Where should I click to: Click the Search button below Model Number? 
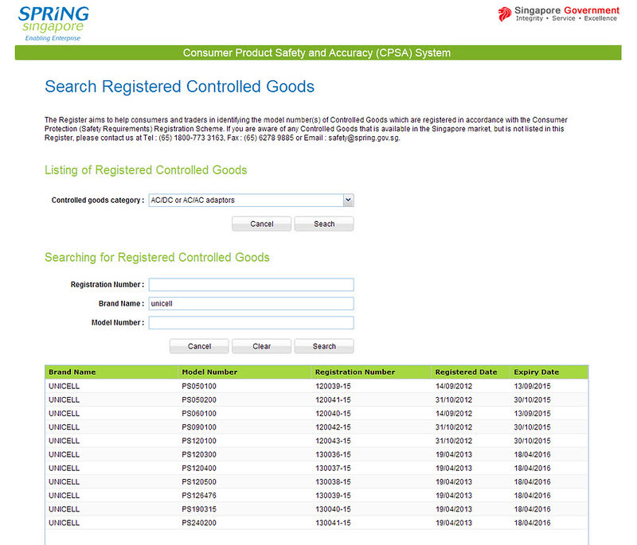click(x=324, y=347)
